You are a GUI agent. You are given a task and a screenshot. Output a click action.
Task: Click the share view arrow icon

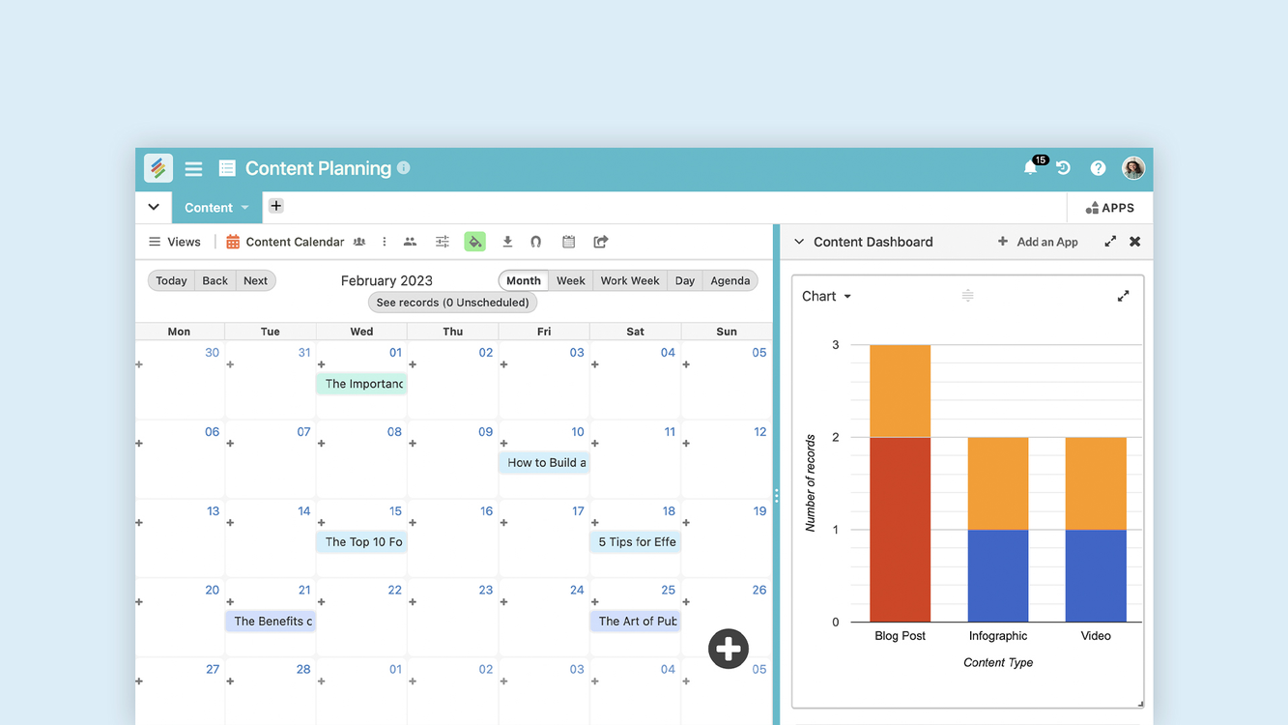point(601,242)
